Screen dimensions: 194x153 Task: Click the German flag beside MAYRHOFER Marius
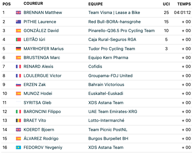pyautogui.click(x=18, y=49)
